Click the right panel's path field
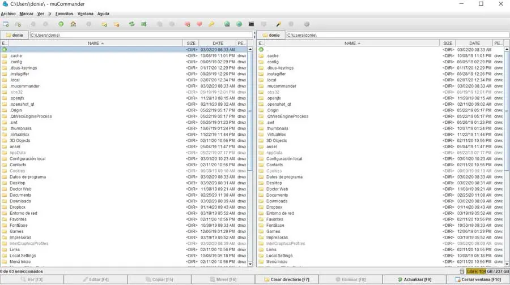 [398, 35]
